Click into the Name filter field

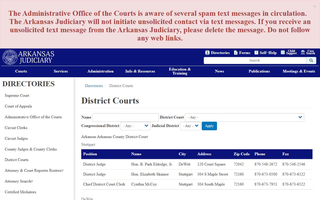pyautogui.click(x=125, y=117)
